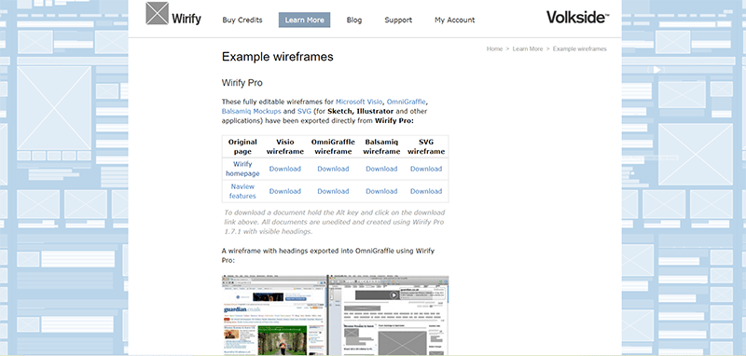Follow the Microsoft Visio link
The image size is (746, 356).
359,102
